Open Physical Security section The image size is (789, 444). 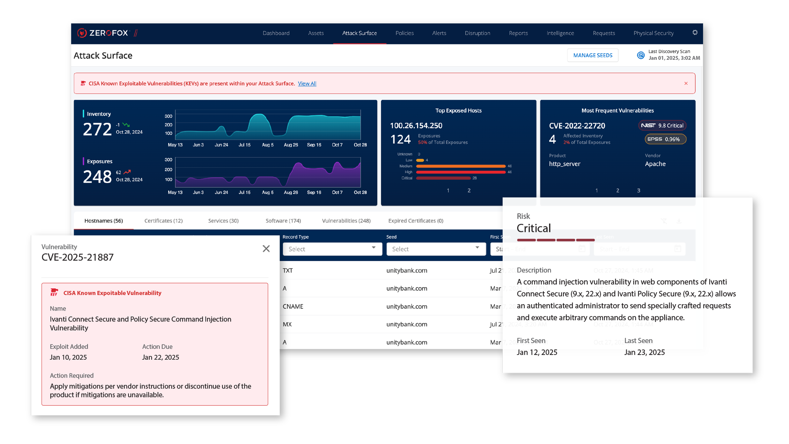pos(653,33)
